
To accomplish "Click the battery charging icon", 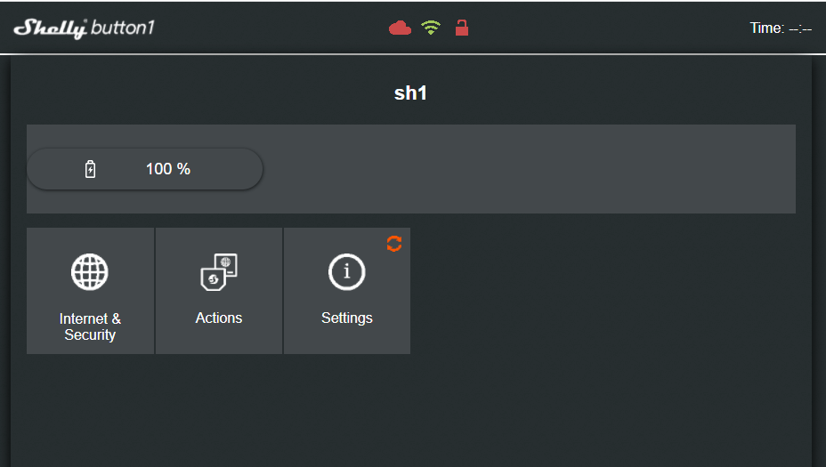I will [x=90, y=169].
